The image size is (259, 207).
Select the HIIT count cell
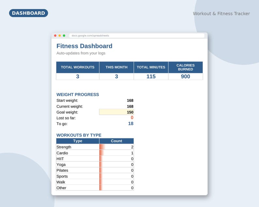(116, 159)
